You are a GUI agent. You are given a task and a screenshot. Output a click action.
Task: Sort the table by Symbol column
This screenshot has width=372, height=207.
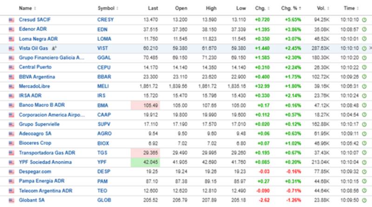[106, 8]
